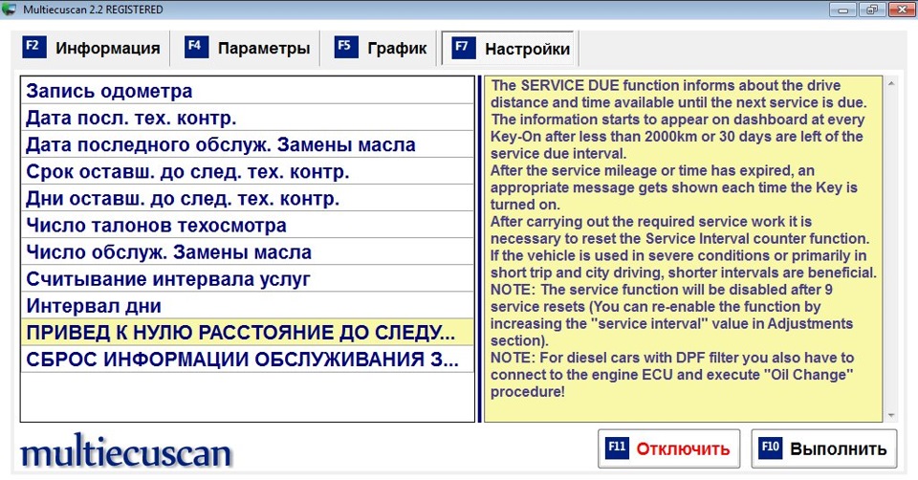Viewport: 918px width, 480px height.
Task: Select Запись одометра row
Action: 247,91
